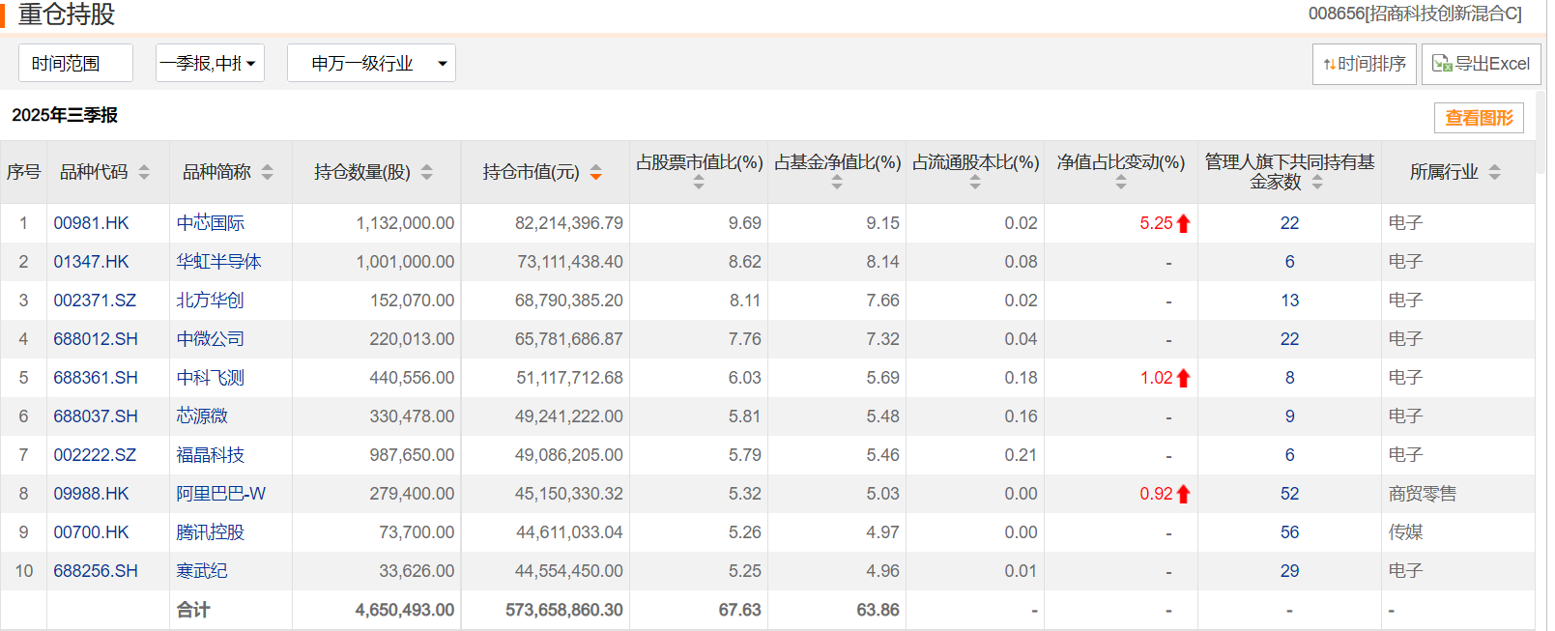Sort by 占流通股本比(%) arrows
The height and width of the screenshot is (631, 1555).
[x=975, y=182]
